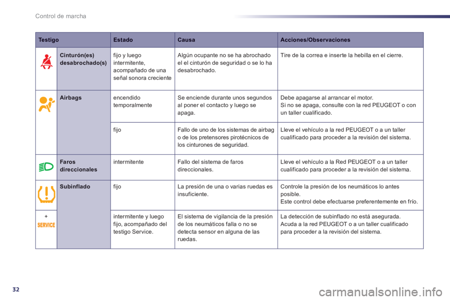The height and width of the screenshot is (300, 450).
Task: Click the 'Cinturón(es) desabrochado(s)' label
Action: pyautogui.click(x=83, y=59)
